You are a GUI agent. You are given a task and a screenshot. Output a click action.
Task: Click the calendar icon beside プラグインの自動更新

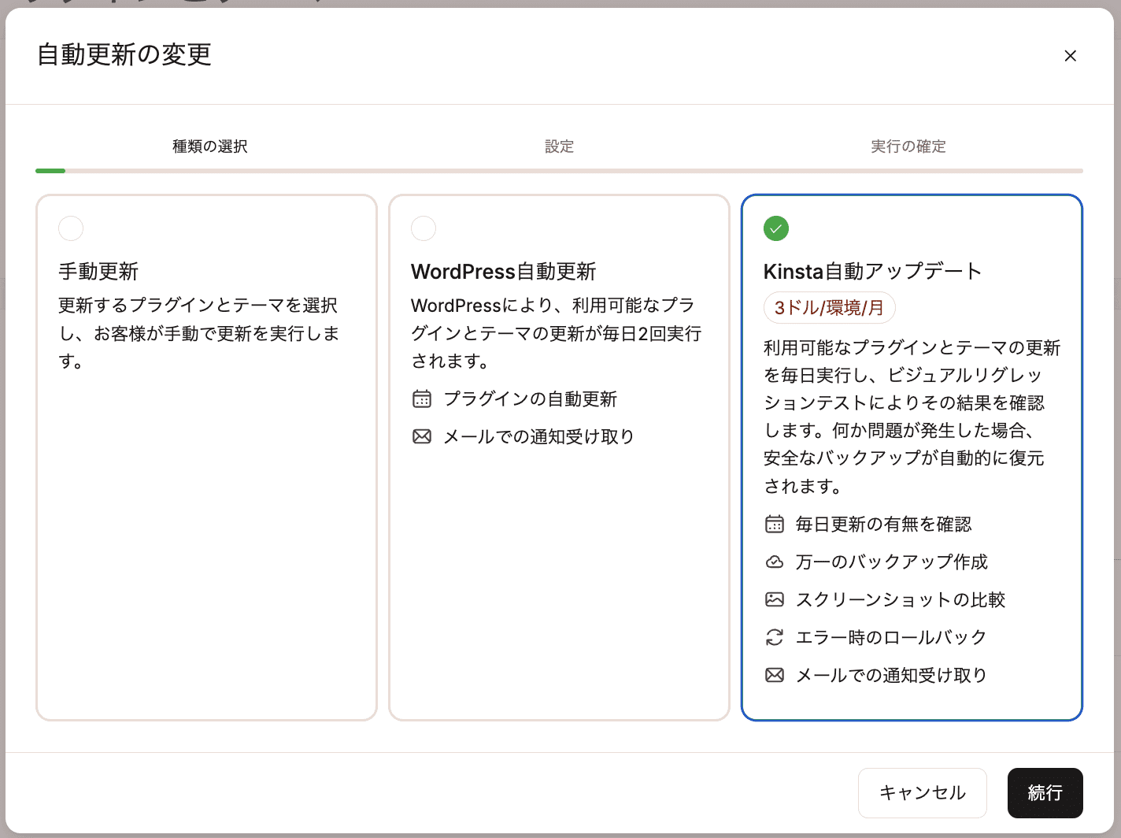click(421, 399)
